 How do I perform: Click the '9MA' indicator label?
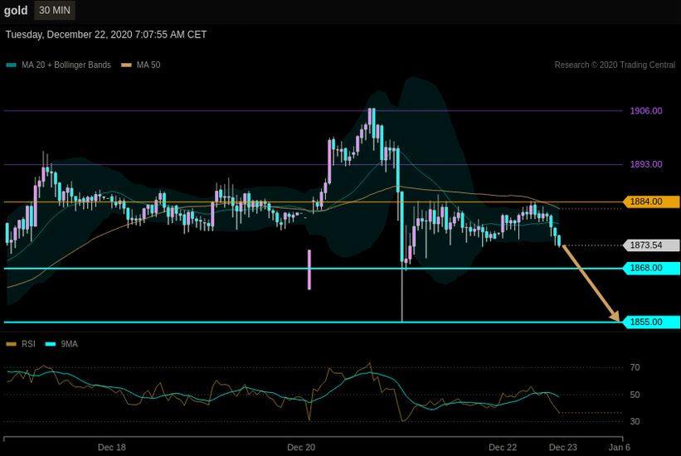(x=69, y=344)
